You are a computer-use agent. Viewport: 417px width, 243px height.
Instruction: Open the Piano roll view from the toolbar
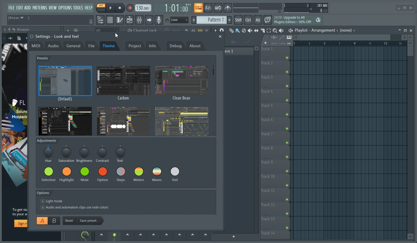(120, 20)
